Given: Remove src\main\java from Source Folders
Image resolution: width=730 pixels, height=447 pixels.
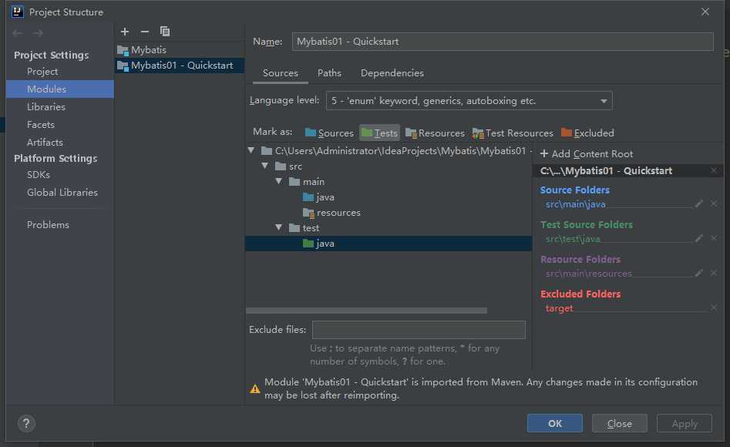Looking at the screenshot, I should 714,204.
